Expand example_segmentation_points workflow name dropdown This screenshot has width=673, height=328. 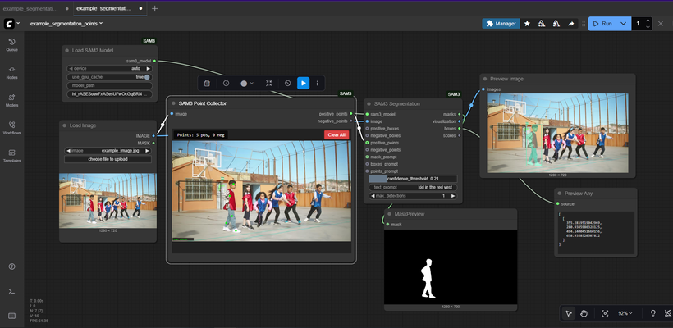pyautogui.click(x=66, y=24)
